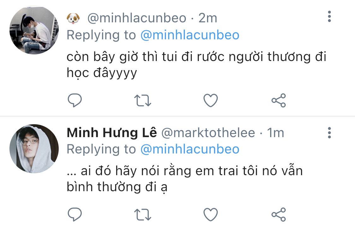Open tweet text about em trai tôi

coord(185,179)
